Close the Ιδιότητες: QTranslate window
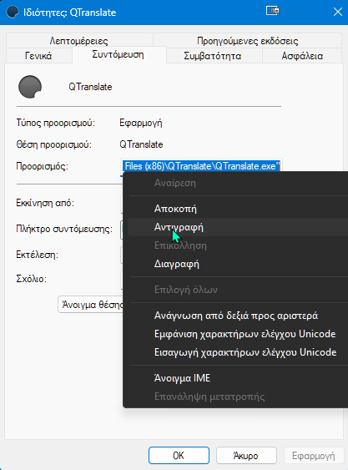 tap(338, 12)
